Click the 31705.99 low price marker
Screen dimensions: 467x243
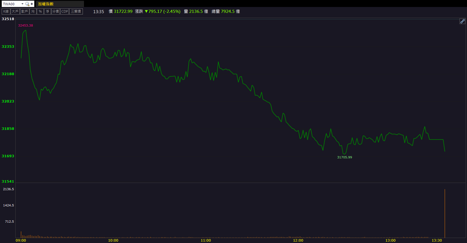345,157
